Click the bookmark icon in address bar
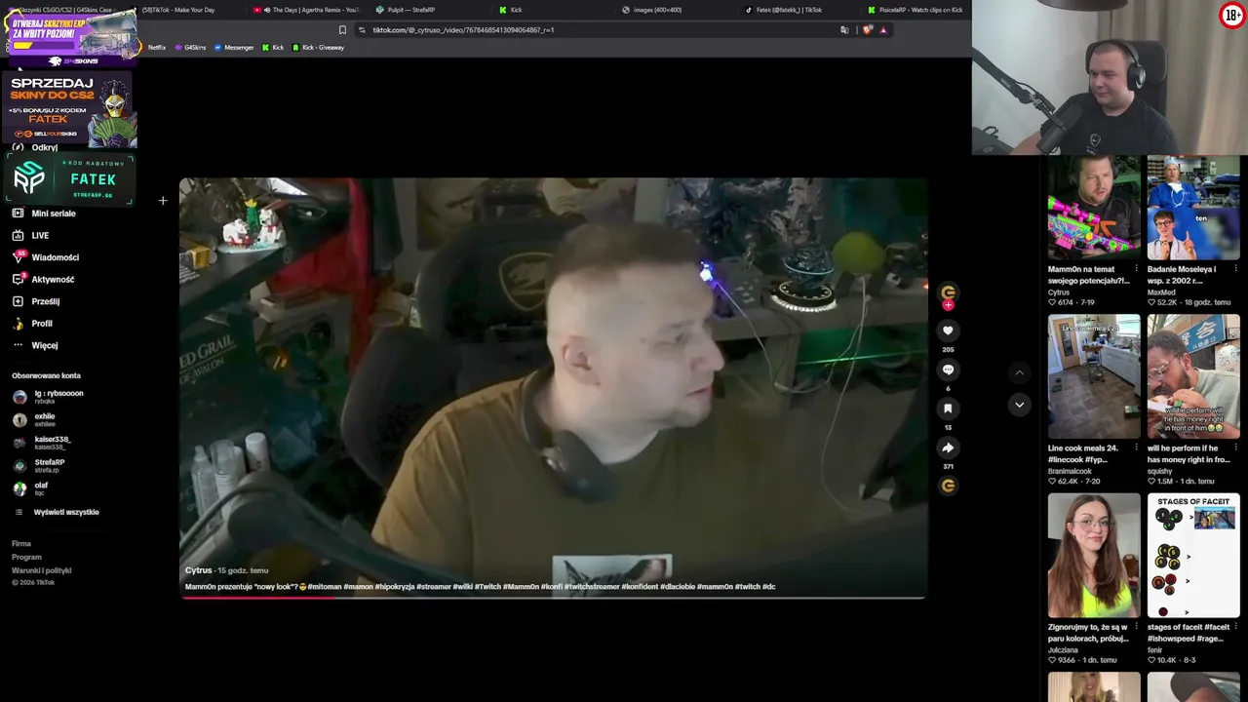The height and width of the screenshot is (702, 1248). coord(342,30)
